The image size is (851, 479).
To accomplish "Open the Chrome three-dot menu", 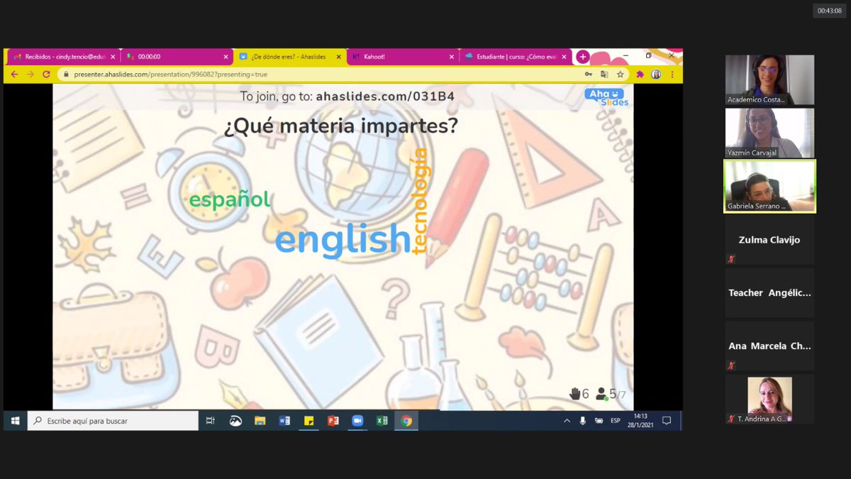I will 672,74.
